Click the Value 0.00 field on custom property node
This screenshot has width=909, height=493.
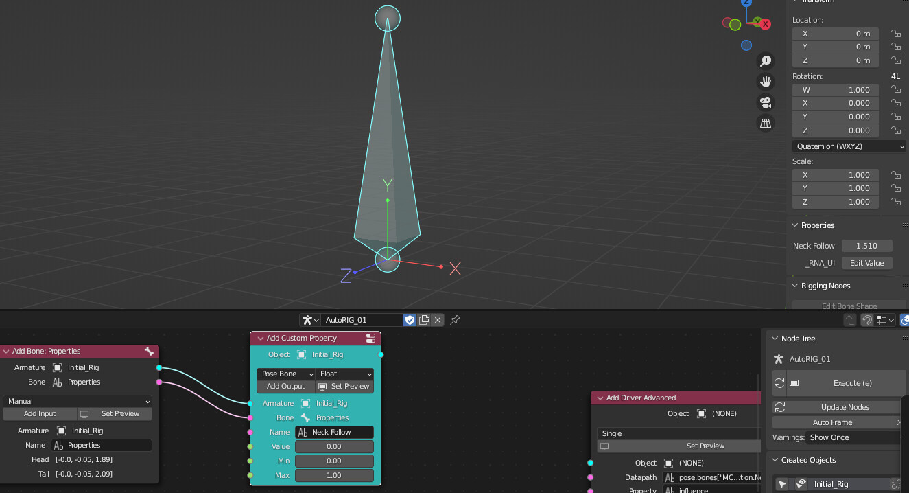pos(334,446)
